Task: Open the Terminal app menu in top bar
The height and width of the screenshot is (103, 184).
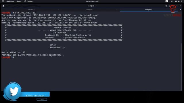Action: click(x=28, y=1)
